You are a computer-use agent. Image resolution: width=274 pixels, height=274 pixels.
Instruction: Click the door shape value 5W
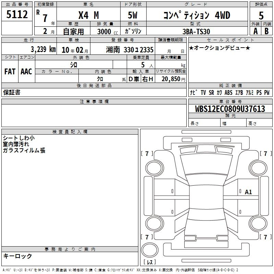click(133, 15)
